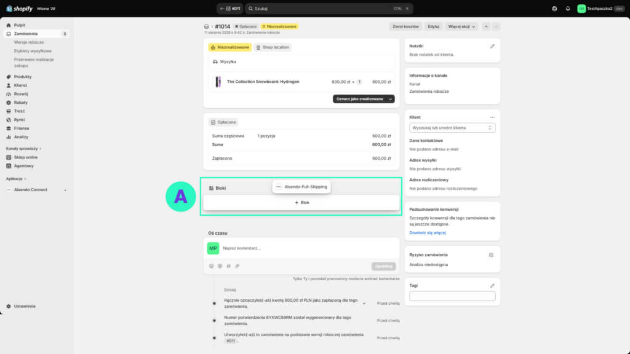This screenshot has height=354, width=630.
Task: Open the Więcej akcji dropdown
Action: coord(461,26)
